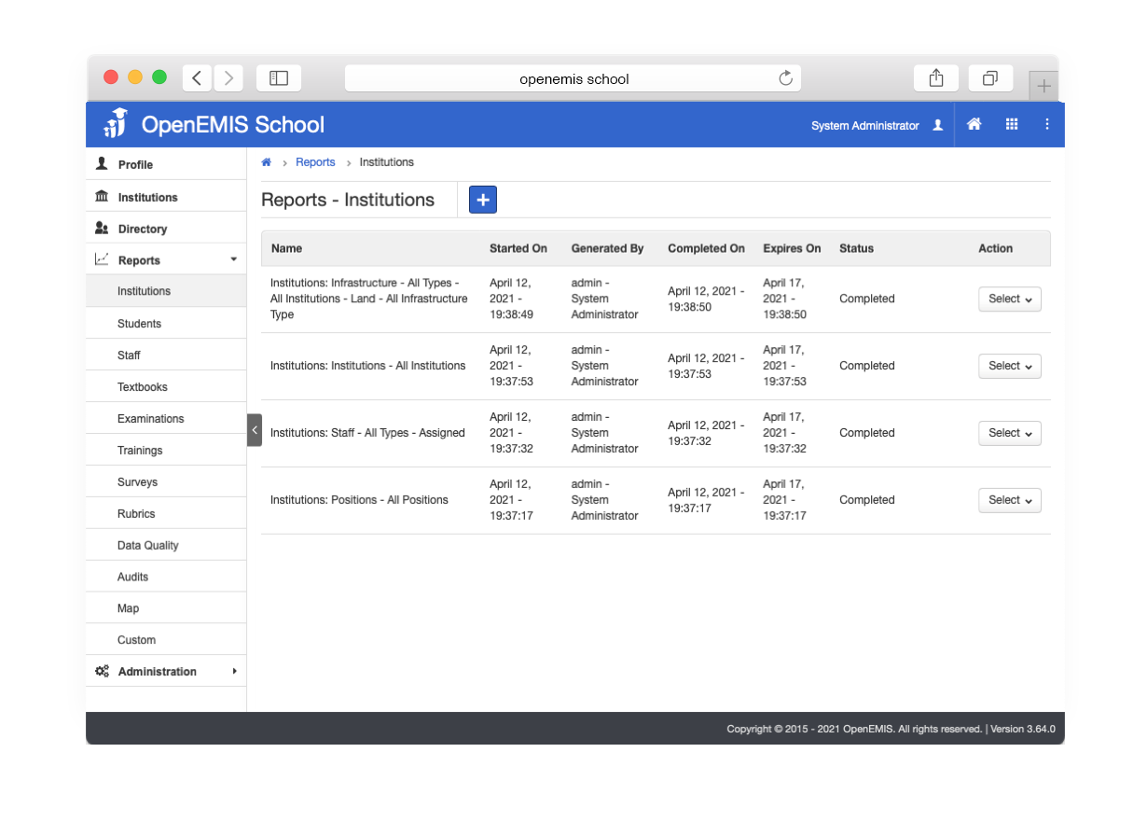
Task: Toggle the browser sidebar button
Action: point(279,78)
